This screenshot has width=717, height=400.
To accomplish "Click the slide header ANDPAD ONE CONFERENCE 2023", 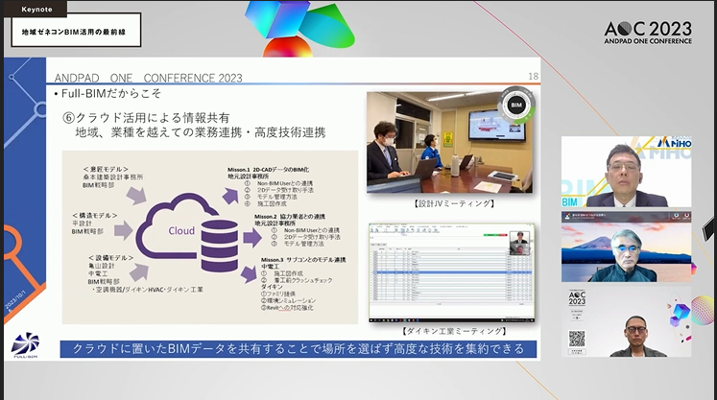I will point(148,78).
